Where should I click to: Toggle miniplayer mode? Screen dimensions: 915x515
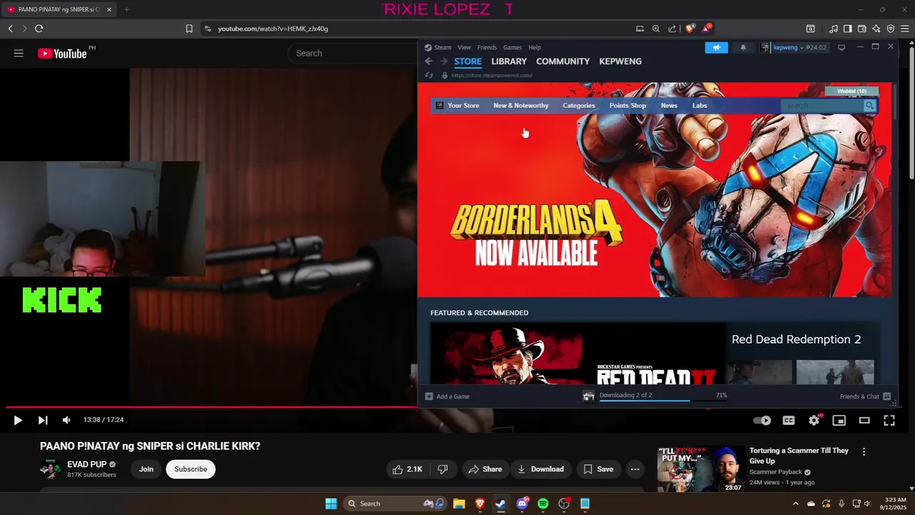click(x=839, y=421)
